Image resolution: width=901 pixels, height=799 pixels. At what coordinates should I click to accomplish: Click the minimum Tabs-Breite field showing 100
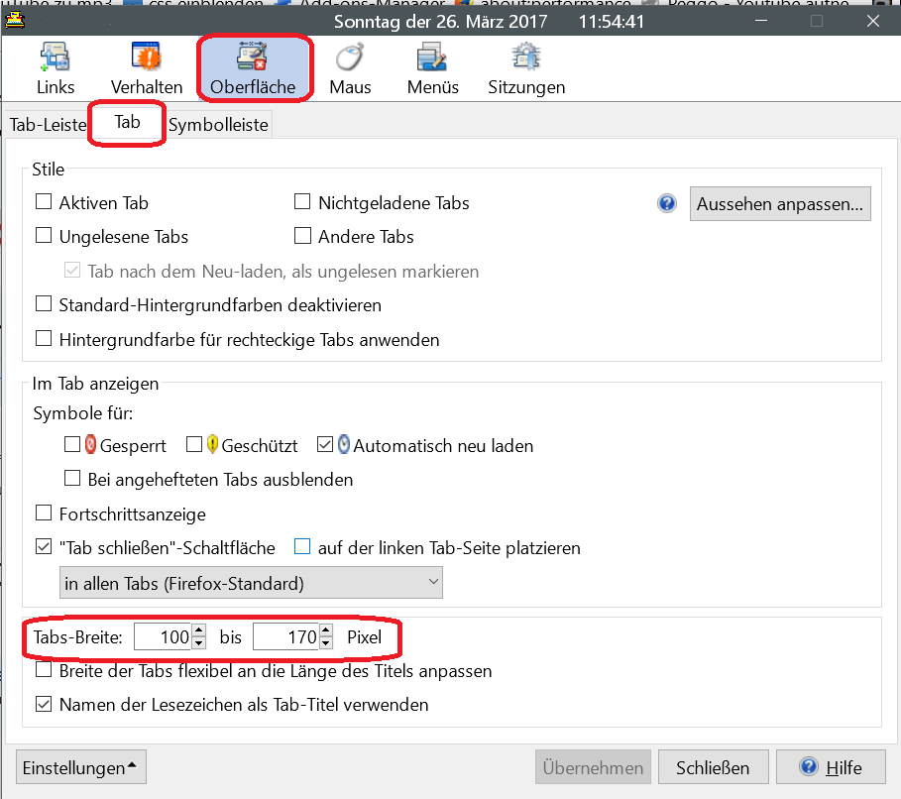coord(164,636)
